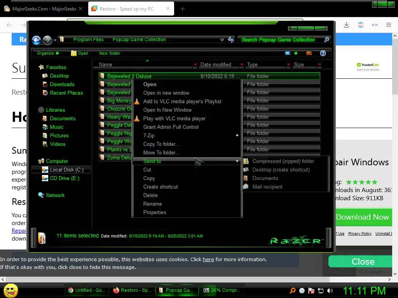Click the clock showing 11:11 PM
This screenshot has width=398, height=298.
(x=364, y=291)
